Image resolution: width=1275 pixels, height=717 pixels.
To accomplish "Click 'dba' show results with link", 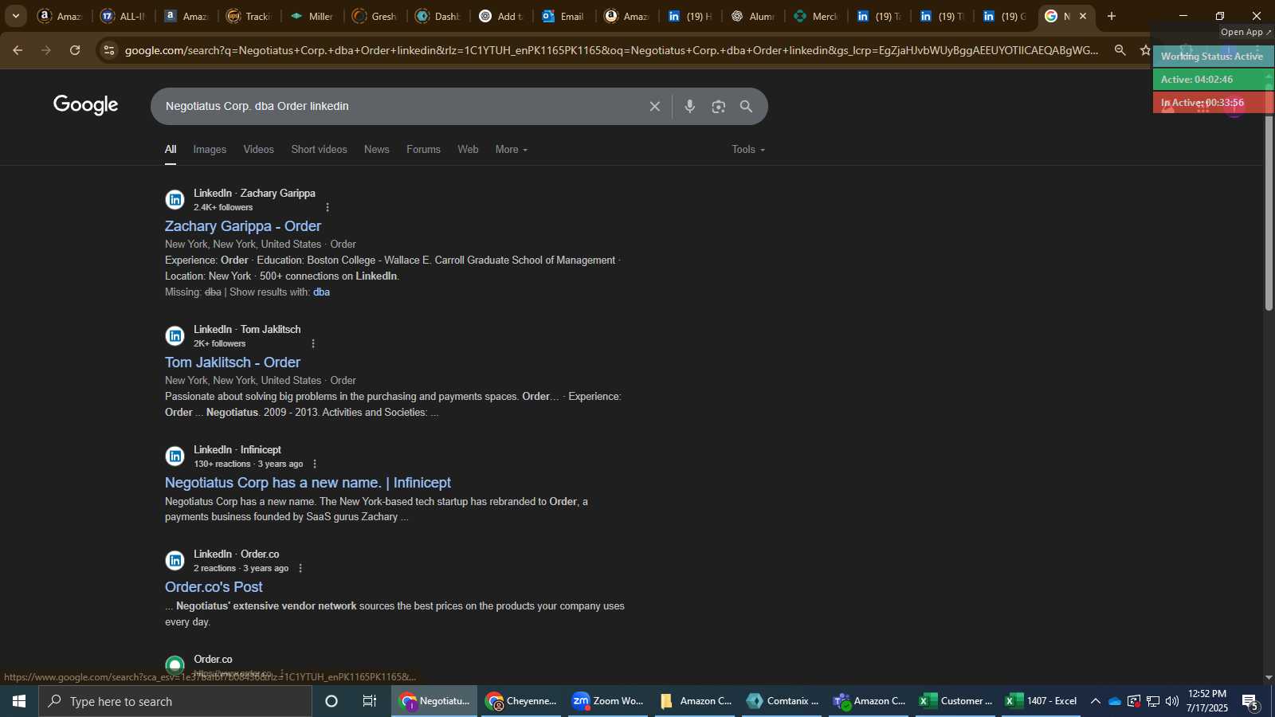I will (x=321, y=292).
